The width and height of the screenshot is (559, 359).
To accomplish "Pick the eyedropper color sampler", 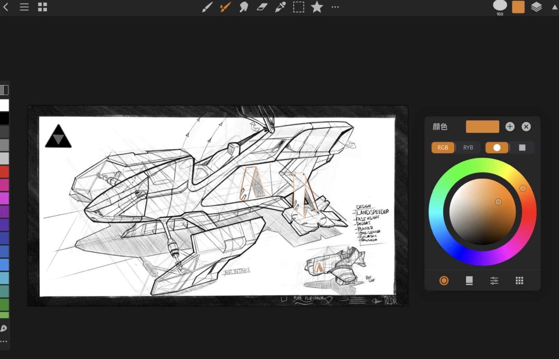I will 280,7.
